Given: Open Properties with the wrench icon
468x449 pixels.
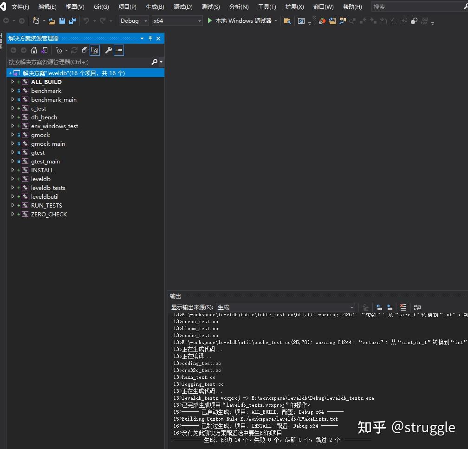Looking at the screenshot, I should click(108, 50).
